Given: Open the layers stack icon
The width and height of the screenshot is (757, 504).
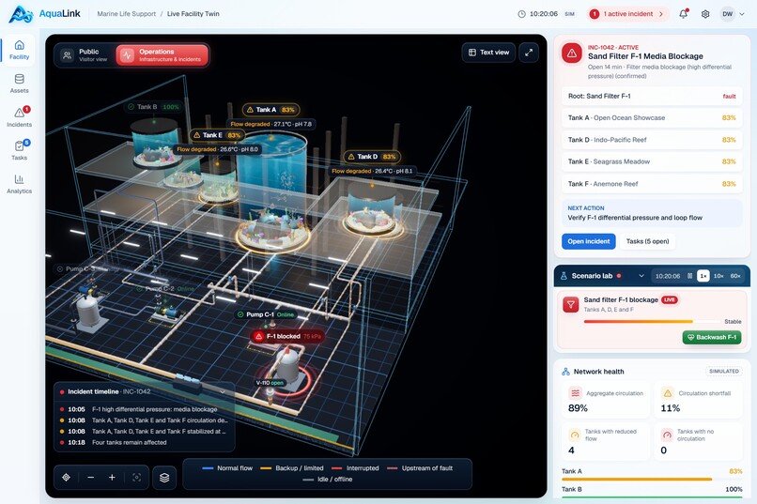Looking at the screenshot, I should pos(164,478).
